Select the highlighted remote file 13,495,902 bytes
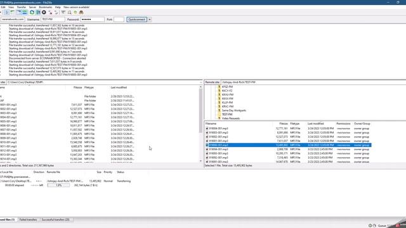The image size is (406, 228). [288, 145]
